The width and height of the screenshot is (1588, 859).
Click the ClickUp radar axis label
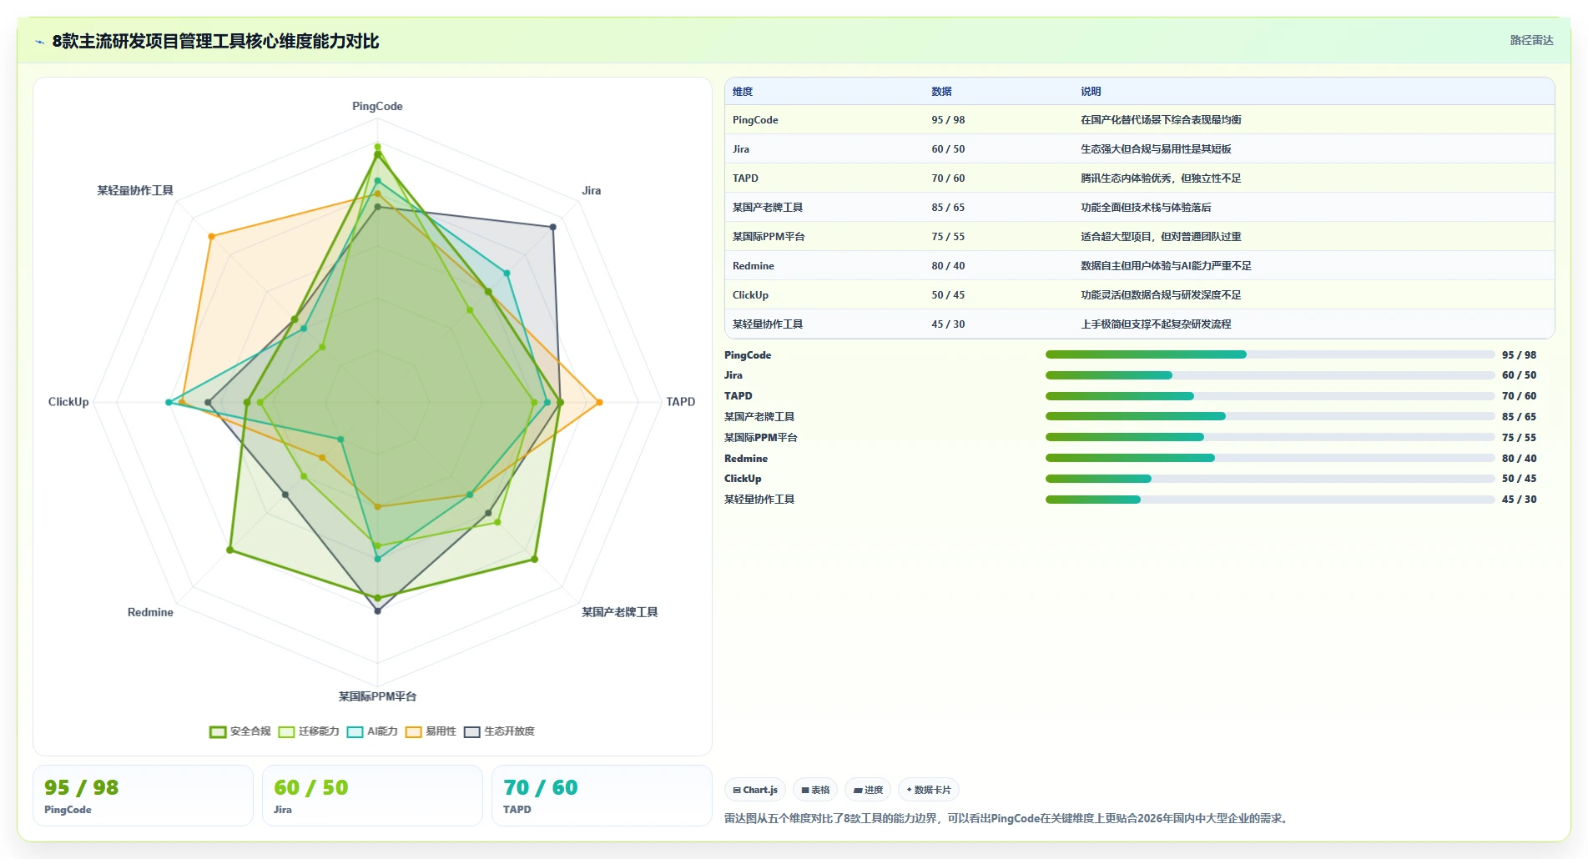click(x=68, y=402)
